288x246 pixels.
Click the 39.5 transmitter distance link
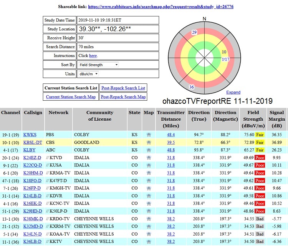point(170,143)
